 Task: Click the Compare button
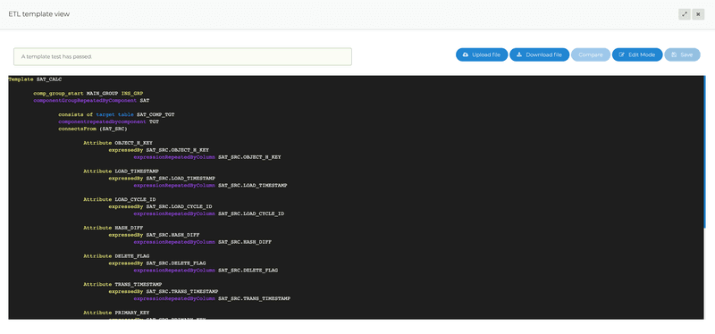(x=591, y=54)
